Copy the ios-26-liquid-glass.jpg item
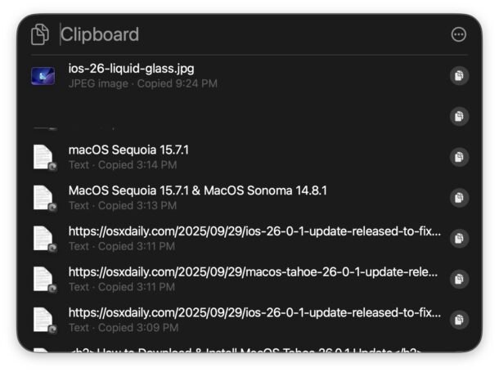 [459, 76]
